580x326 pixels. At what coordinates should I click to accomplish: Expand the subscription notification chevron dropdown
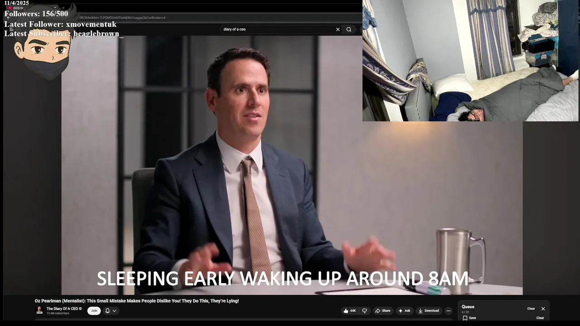click(x=114, y=311)
